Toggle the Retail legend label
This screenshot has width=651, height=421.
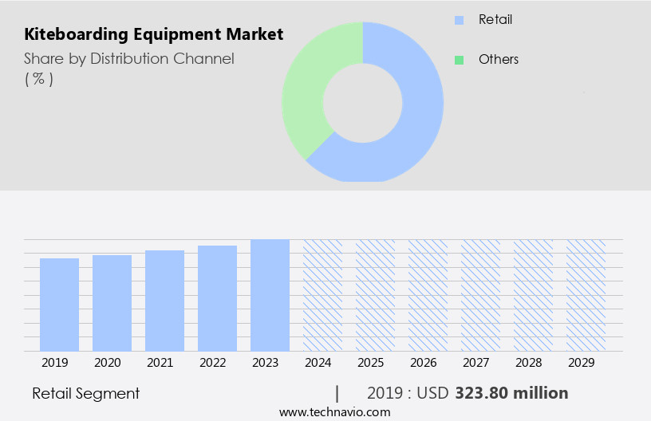point(495,20)
